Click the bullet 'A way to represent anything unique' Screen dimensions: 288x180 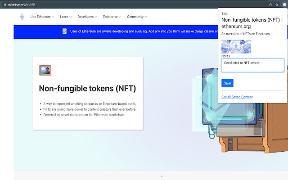point(90,104)
